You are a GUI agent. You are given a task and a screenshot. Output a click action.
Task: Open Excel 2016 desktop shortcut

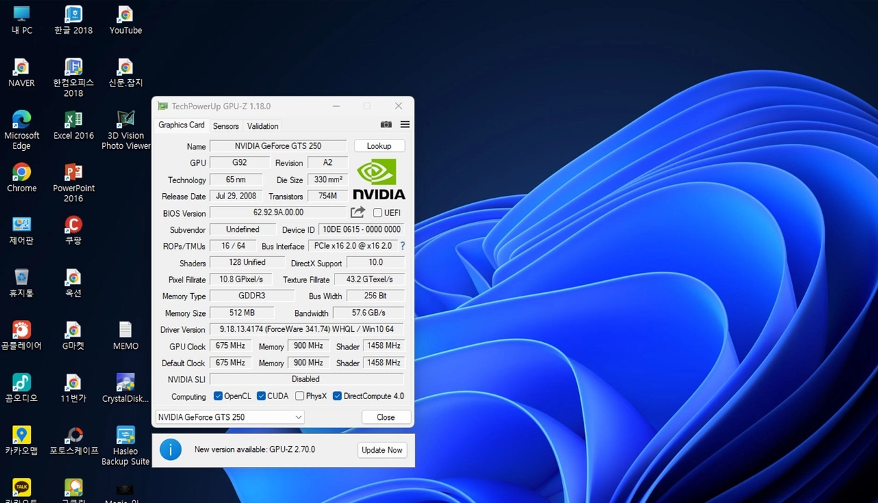point(73,125)
